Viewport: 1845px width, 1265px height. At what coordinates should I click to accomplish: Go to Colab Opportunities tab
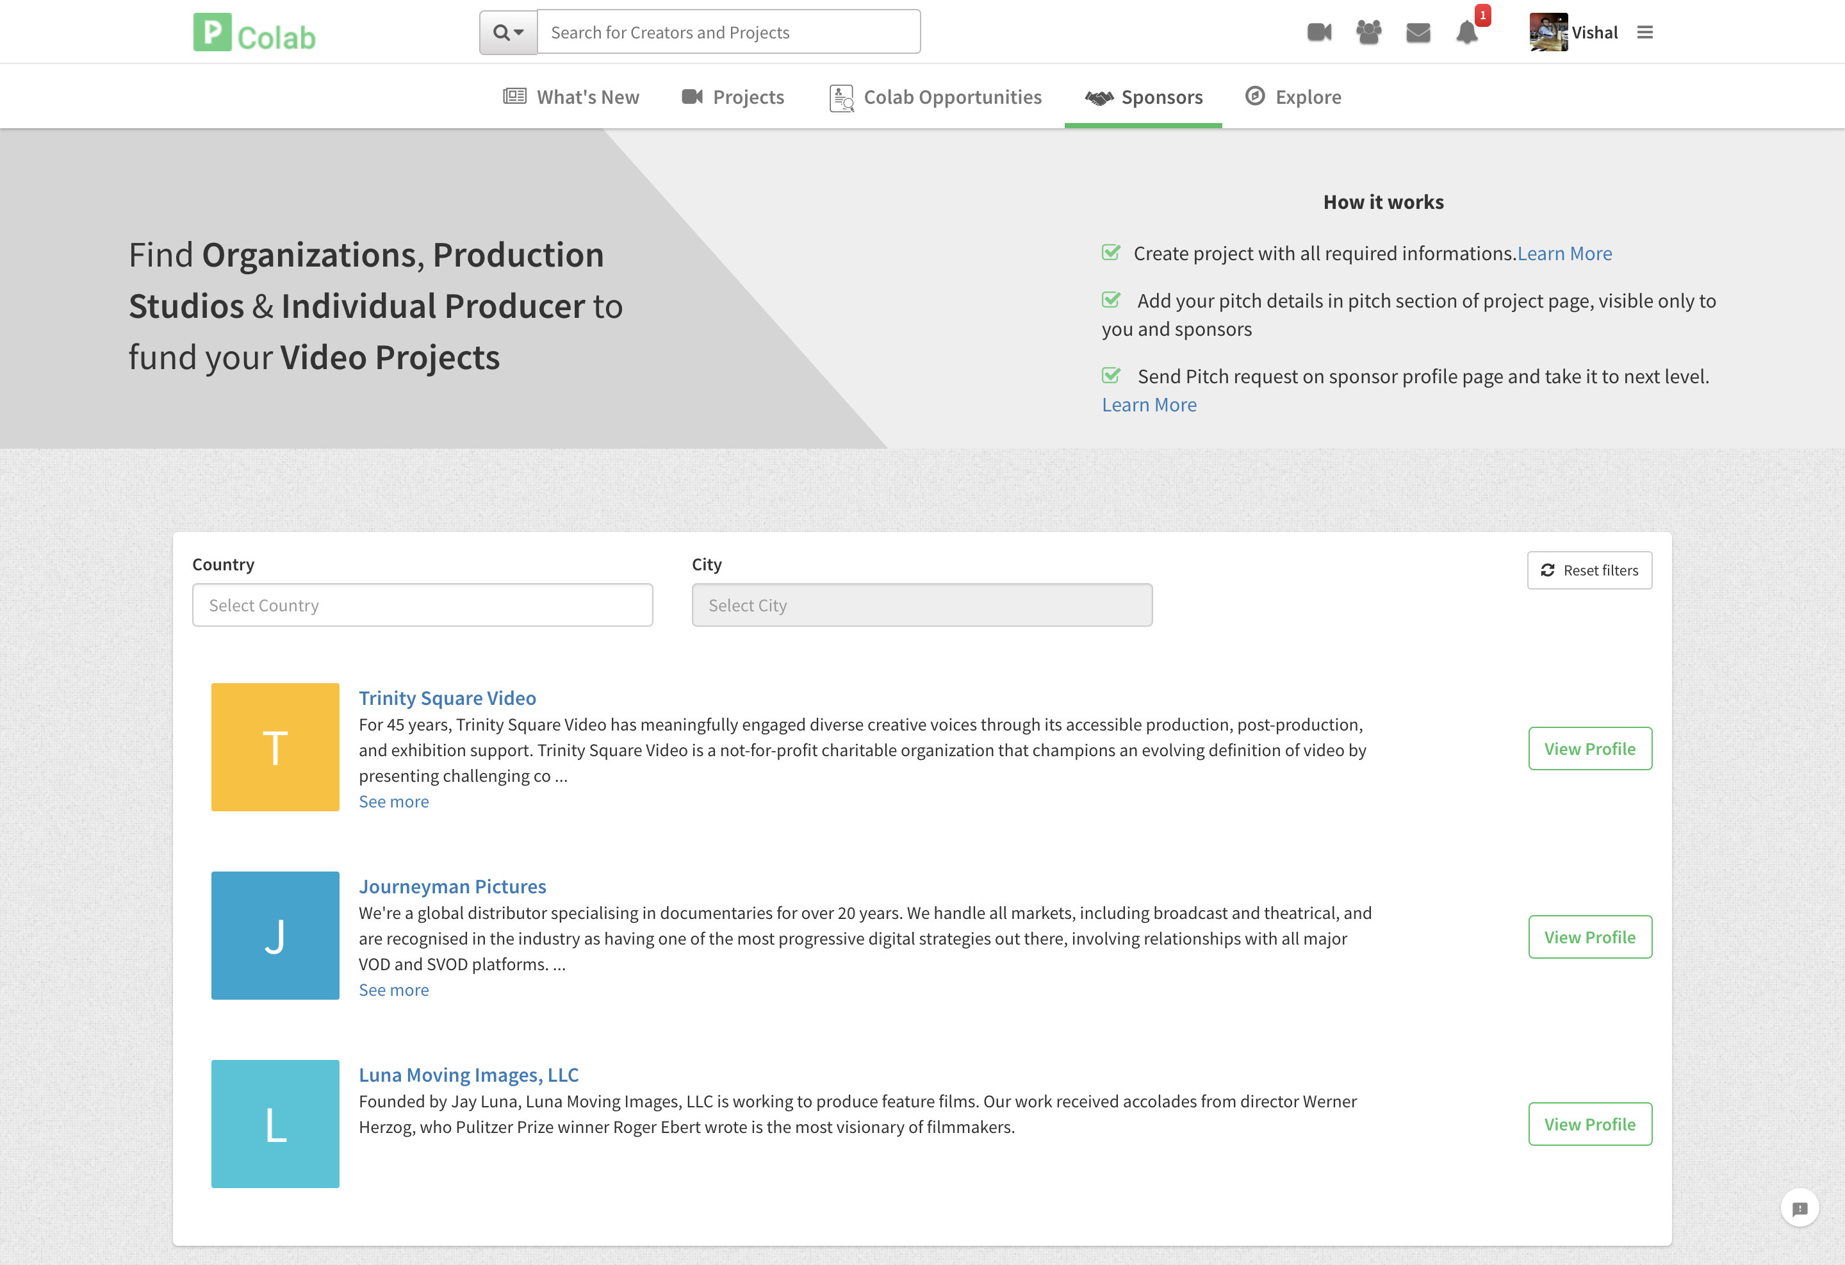(935, 97)
